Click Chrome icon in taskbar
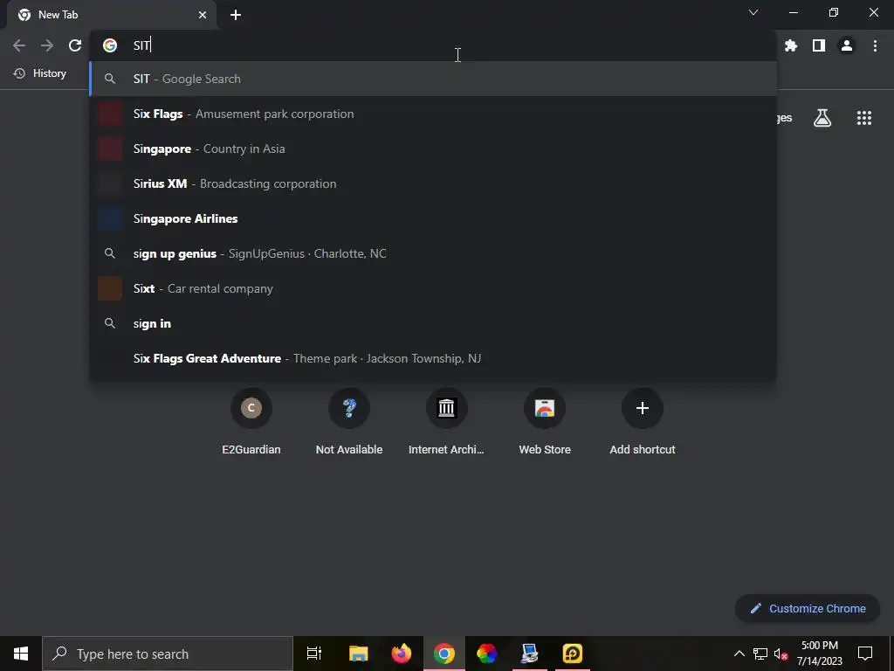894x671 pixels. [x=444, y=654]
